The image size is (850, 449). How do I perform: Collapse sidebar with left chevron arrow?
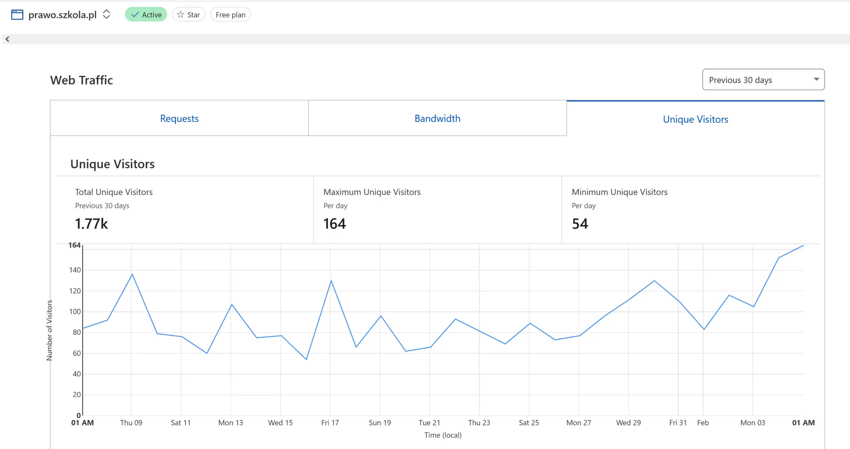coord(7,39)
